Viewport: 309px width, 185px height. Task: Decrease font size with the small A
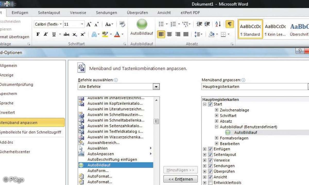[97, 24]
